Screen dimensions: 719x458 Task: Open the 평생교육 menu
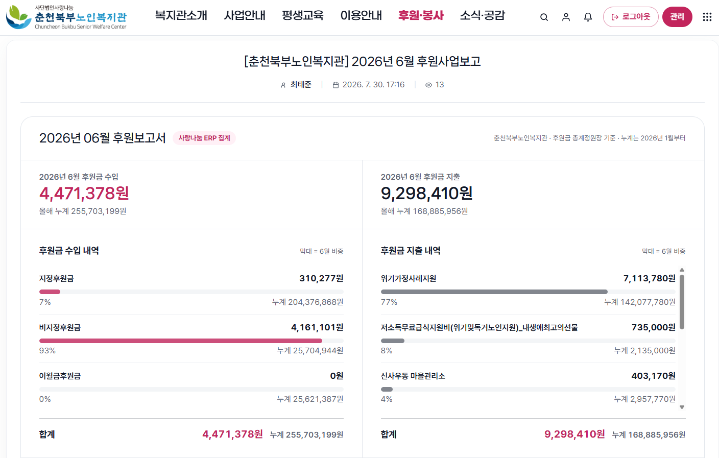click(x=303, y=15)
